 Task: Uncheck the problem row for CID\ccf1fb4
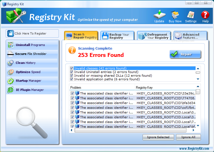[72, 108]
